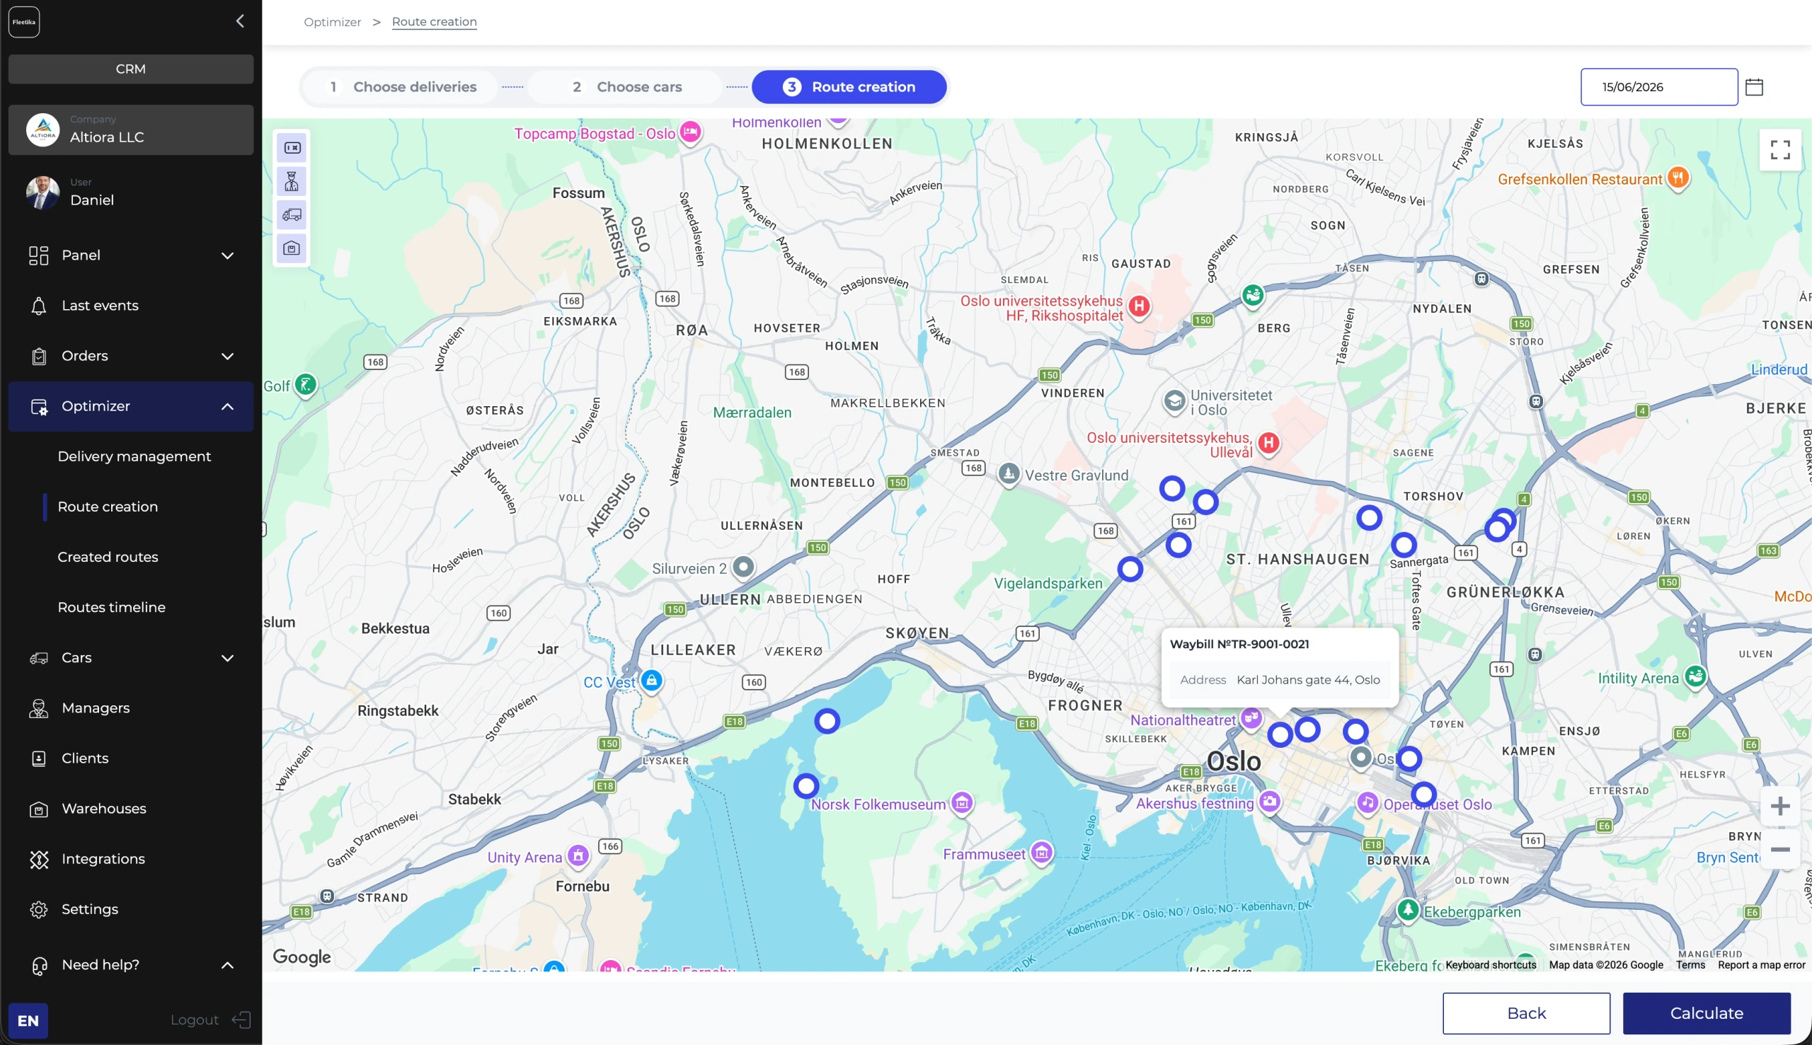This screenshot has height=1045, width=1812.
Task: Open the Altiora LLC company selector
Action: (x=131, y=130)
